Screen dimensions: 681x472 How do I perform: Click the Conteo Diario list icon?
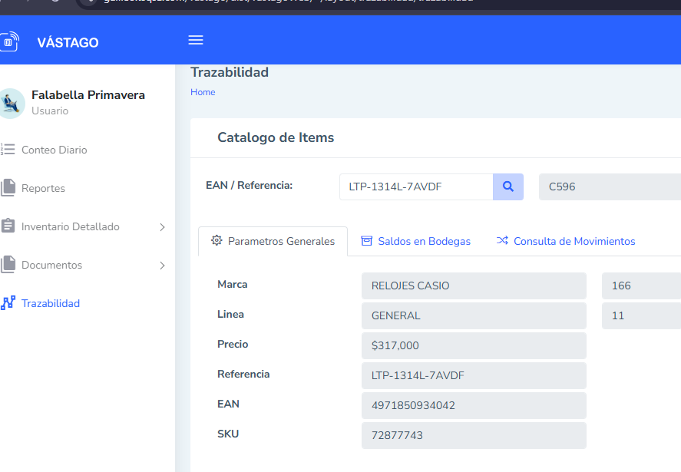pos(8,150)
